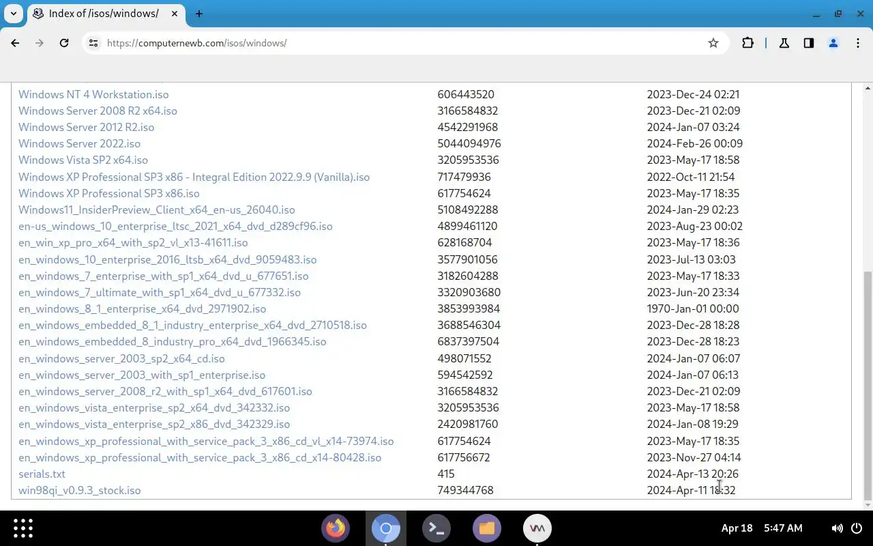Image resolution: width=873 pixels, height=546 pixels.
Task: Open the applications grid launcher
Action: coord(23,528)
